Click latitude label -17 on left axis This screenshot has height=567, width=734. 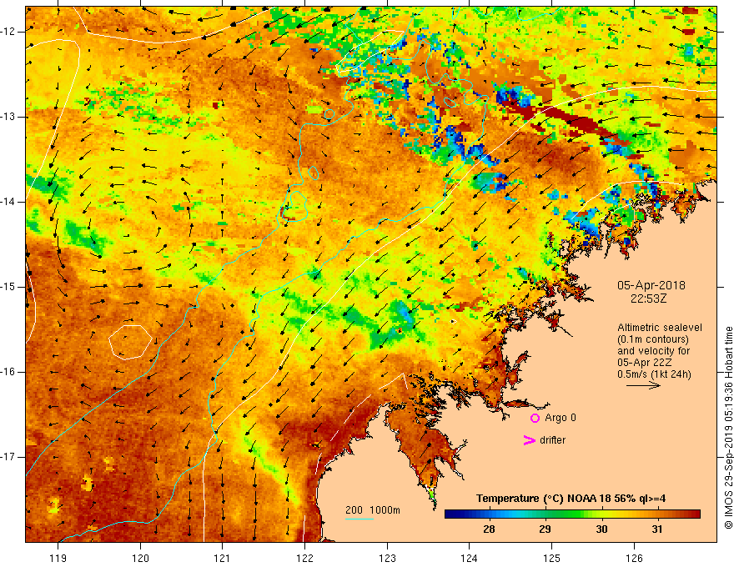(x=8, y=457)
